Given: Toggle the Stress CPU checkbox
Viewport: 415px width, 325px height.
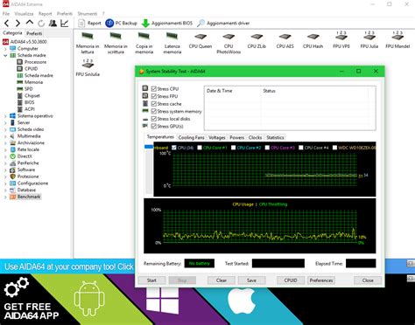Looking at the screenshot, I should tap(154, 89).
